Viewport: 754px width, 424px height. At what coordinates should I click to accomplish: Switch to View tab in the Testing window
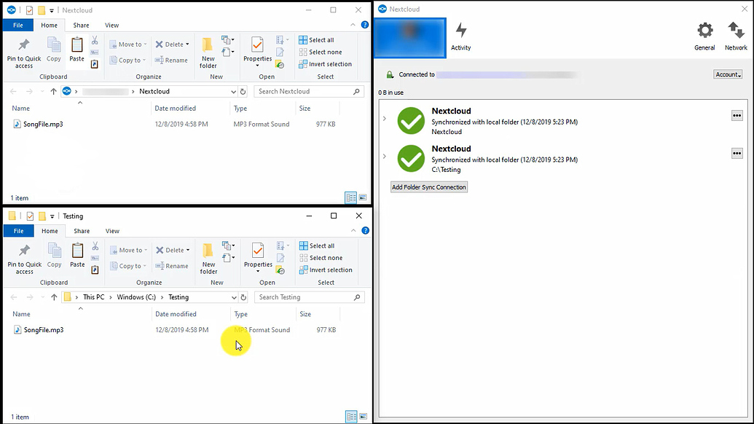coord(112,231)
